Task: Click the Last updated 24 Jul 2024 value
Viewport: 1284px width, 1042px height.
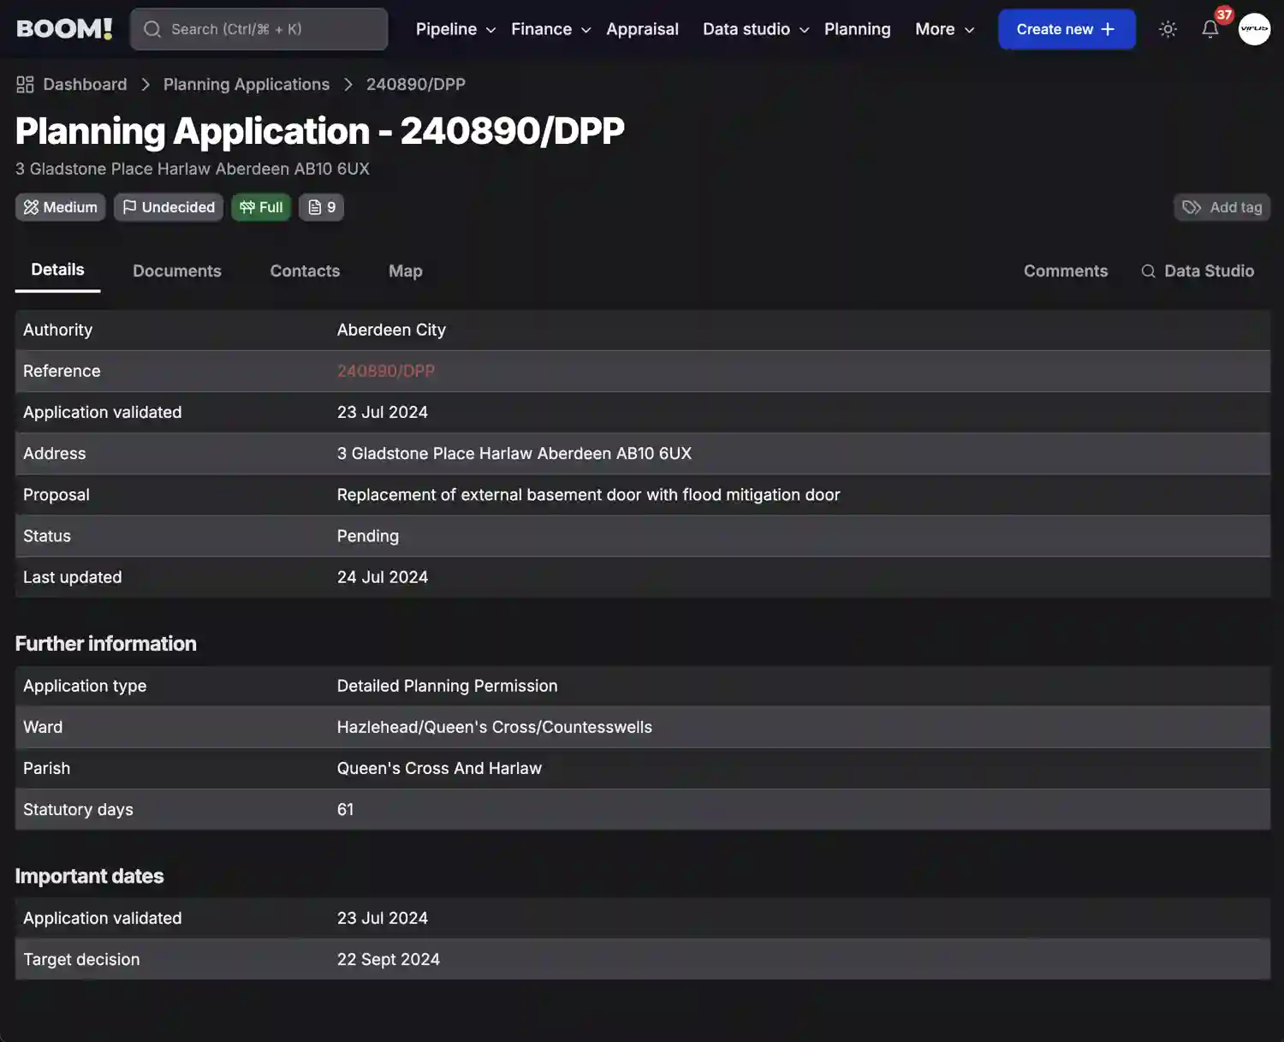Action: [x=383, y=577]
